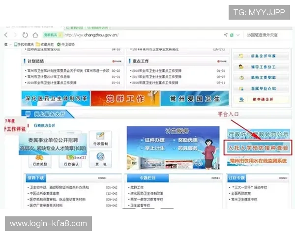Open the 行政许可行政处罚公示 link

tap(258, 134)
